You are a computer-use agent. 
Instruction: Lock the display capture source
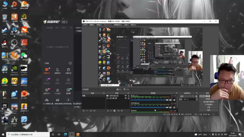click(128, 98)
